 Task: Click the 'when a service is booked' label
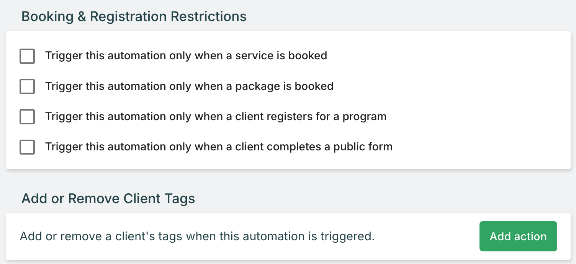pyautogui.click(x=186, y=56)
